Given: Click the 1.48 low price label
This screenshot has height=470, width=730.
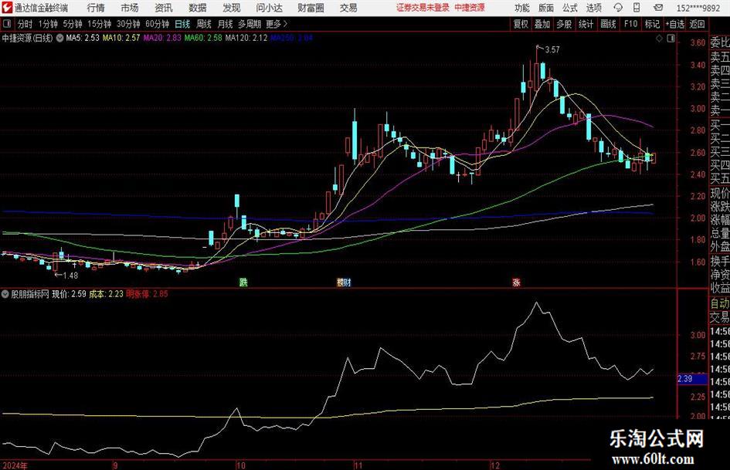Looking at the screenshot, I should [x=70, y=276].
